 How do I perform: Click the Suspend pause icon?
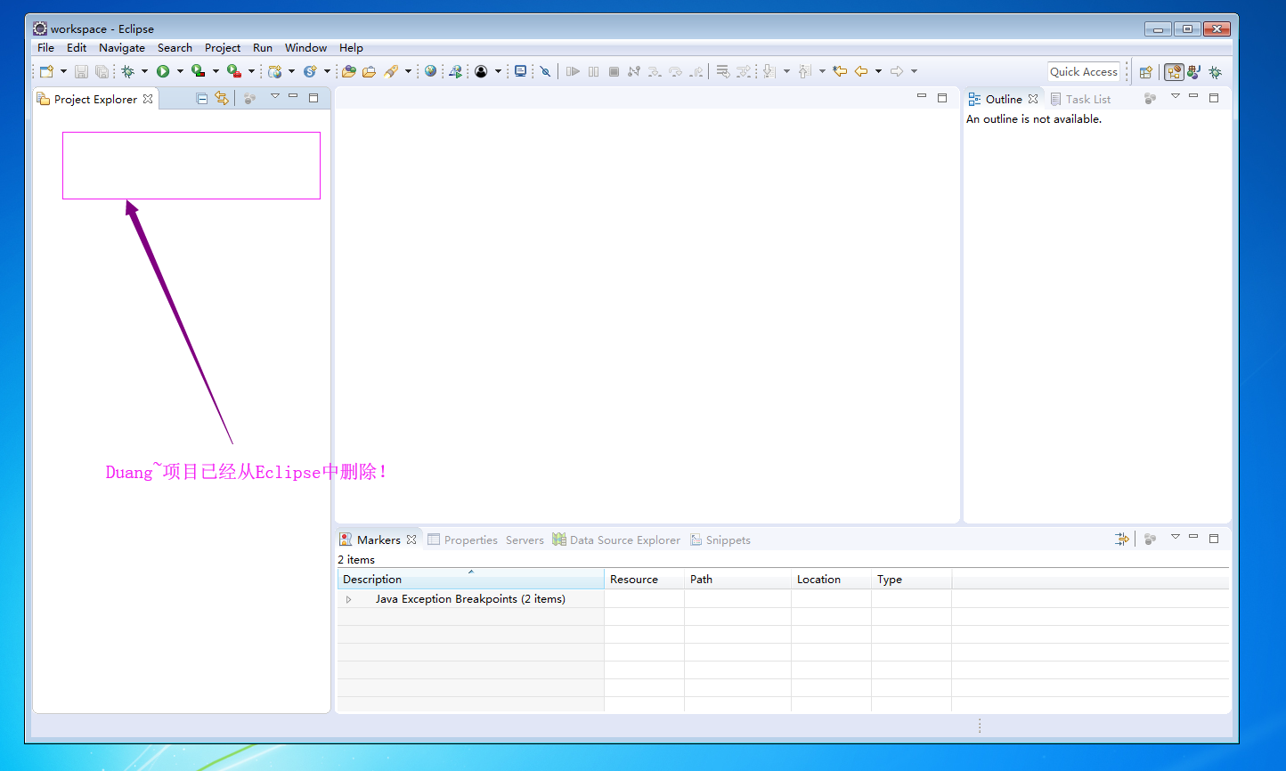coord(593,71)
